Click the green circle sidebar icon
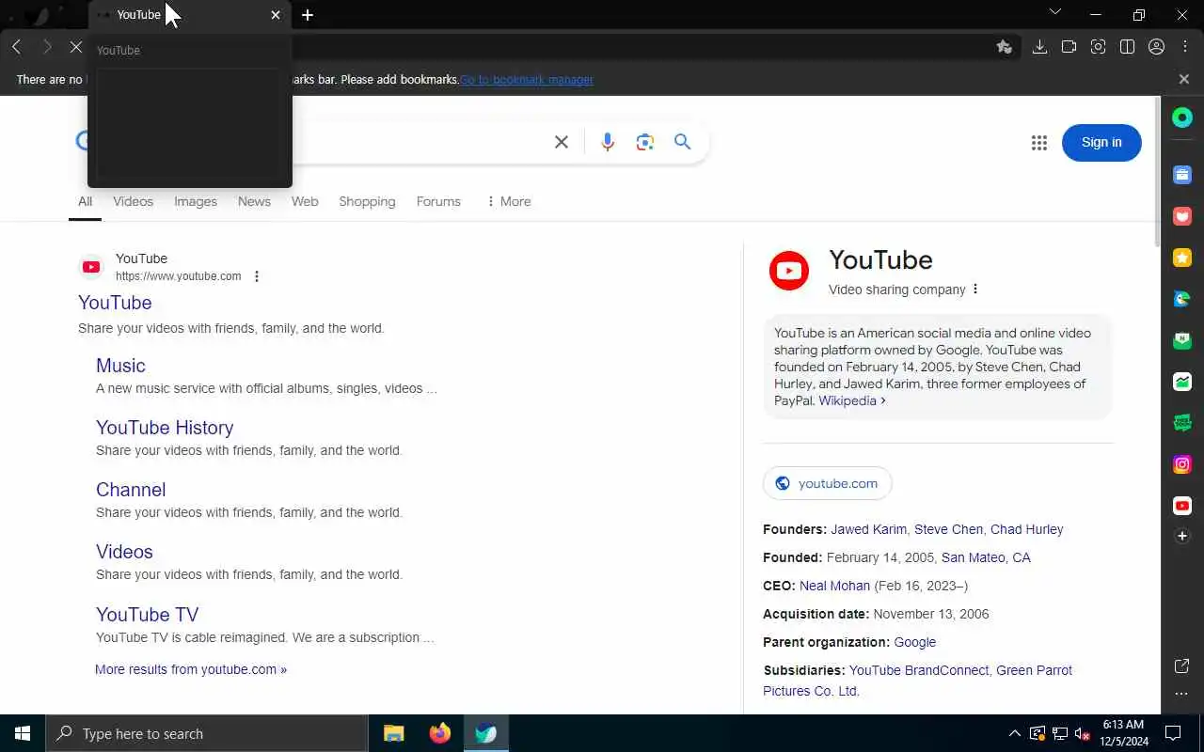The width and height of the screenshot is (1204, 752). coord(1182,117)
